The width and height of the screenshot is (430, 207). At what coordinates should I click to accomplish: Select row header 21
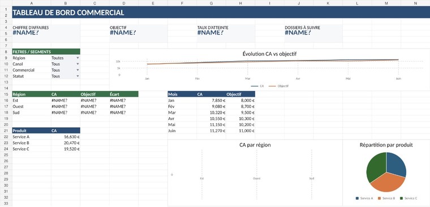click(x=6, y=131)
